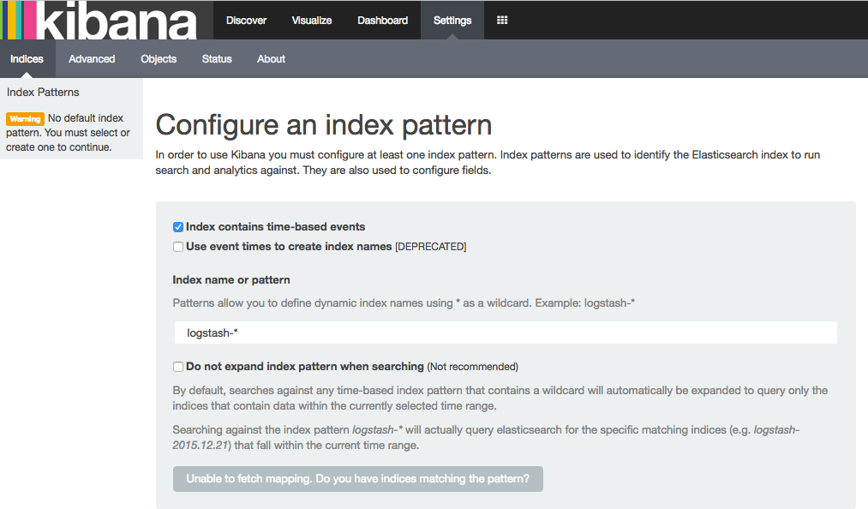View the Status page
This screenshot has width=868, height=509.
(217, 59)
